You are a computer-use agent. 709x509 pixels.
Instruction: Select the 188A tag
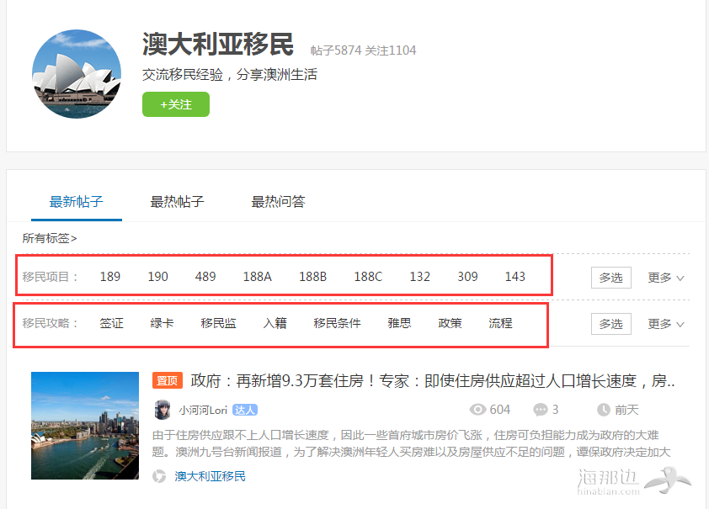pos(258,277)
